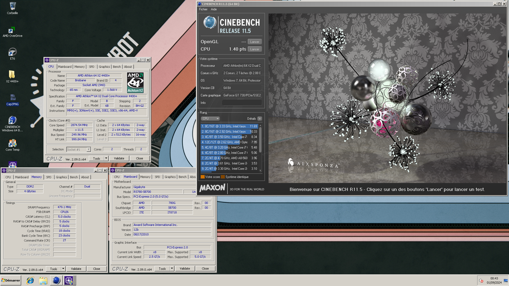
Task: Click the Votre score orange swatch
Action: (x=203, y=177)
